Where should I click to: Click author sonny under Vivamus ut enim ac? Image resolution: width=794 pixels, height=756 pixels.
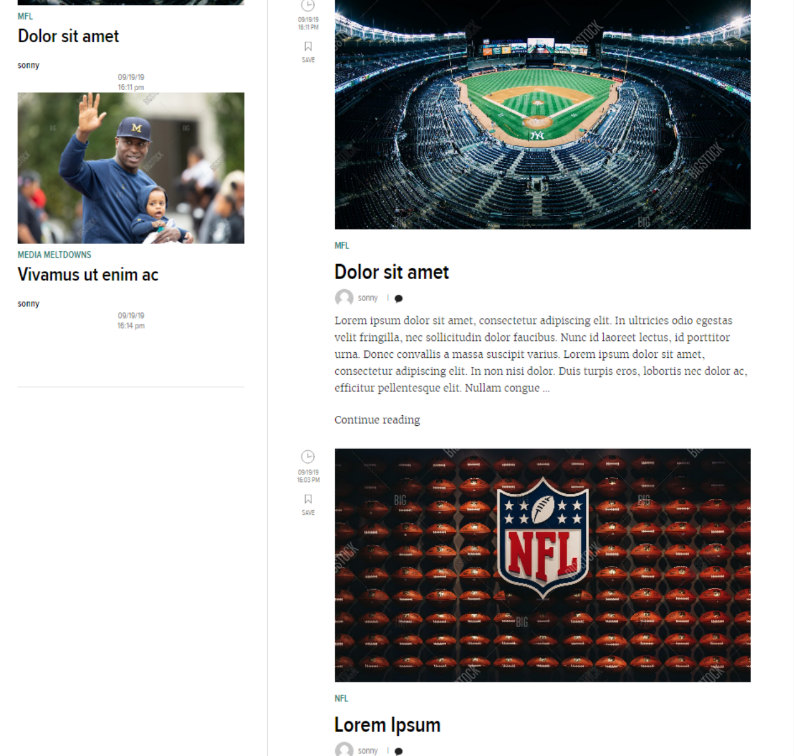[x=28, y=304]
